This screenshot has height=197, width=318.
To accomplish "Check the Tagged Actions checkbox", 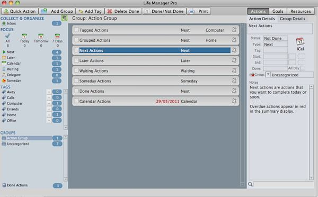I will click(76, 30).
